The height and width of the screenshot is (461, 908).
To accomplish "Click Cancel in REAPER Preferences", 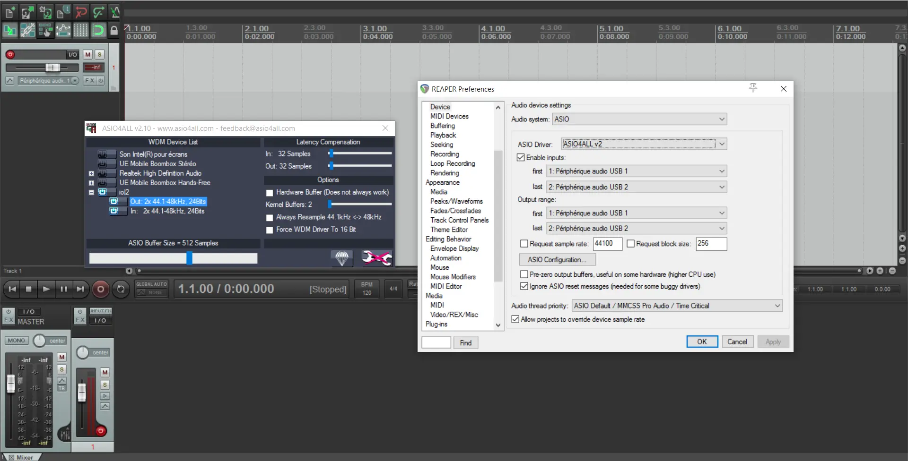I will 737,341.
